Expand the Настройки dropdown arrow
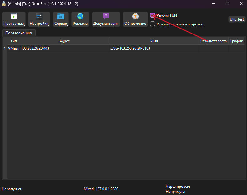The width and height of the screenshot is (247, 195). coord(49,25)
